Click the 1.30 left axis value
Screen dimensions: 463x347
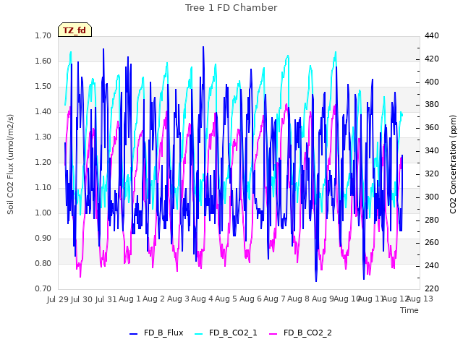click(x=43, y=137)
